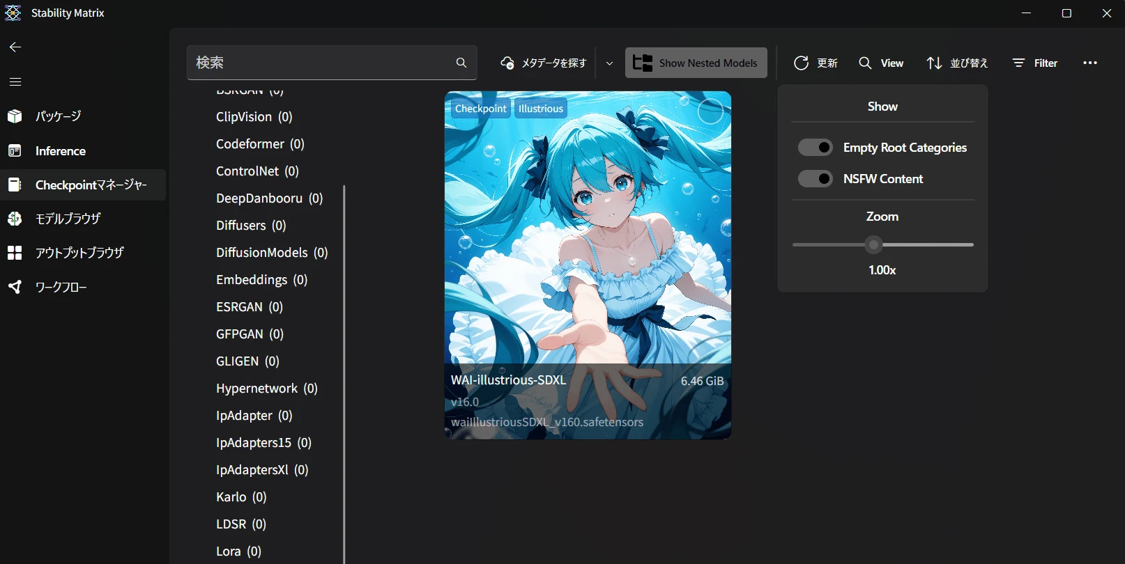Click the View magnifier icon
This screenshot has width=1125, height=564.
click(865, 63)
